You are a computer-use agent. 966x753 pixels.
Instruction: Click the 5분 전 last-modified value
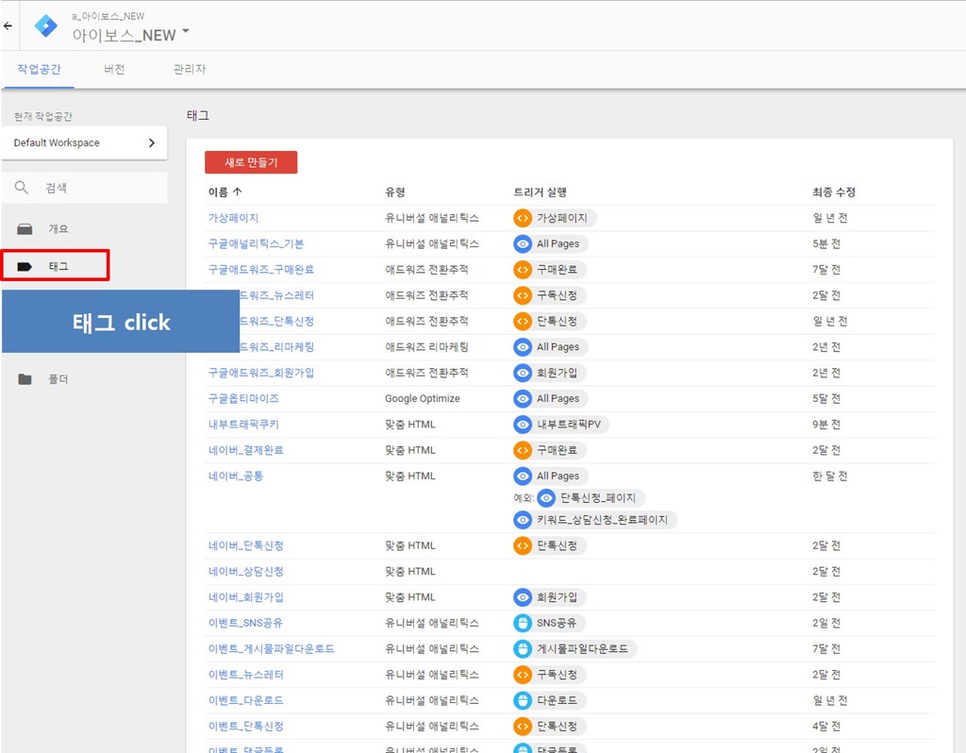pyautogui.click(x=826, y=243)
